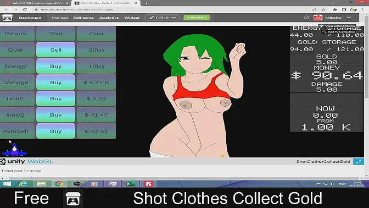
Task: Click the $ 5.27 K cost cell
Action: click(x=96, y=83)
